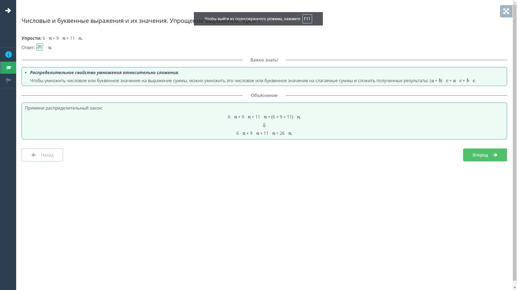Screen dimensions: 517x290
Task: Click the Упрости task expression line
Action: coord(52,38)
